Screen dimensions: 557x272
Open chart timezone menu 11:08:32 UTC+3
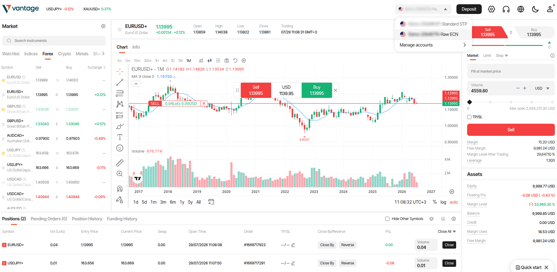click(410, 202)
